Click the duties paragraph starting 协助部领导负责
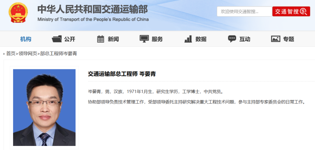 [x=197, y=102]
